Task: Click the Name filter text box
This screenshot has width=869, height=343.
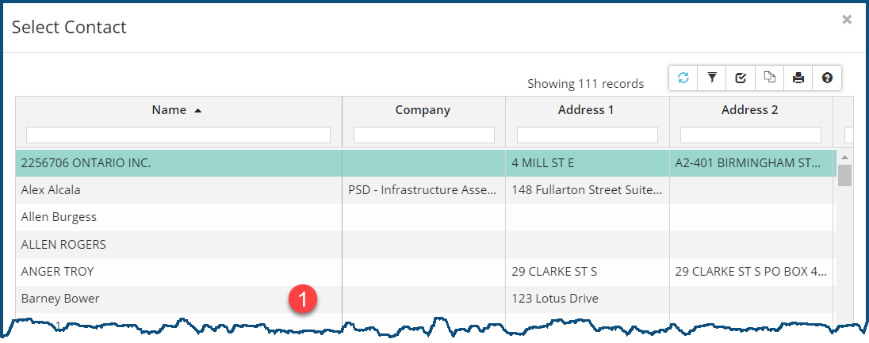Action: [x=178, y=135]
